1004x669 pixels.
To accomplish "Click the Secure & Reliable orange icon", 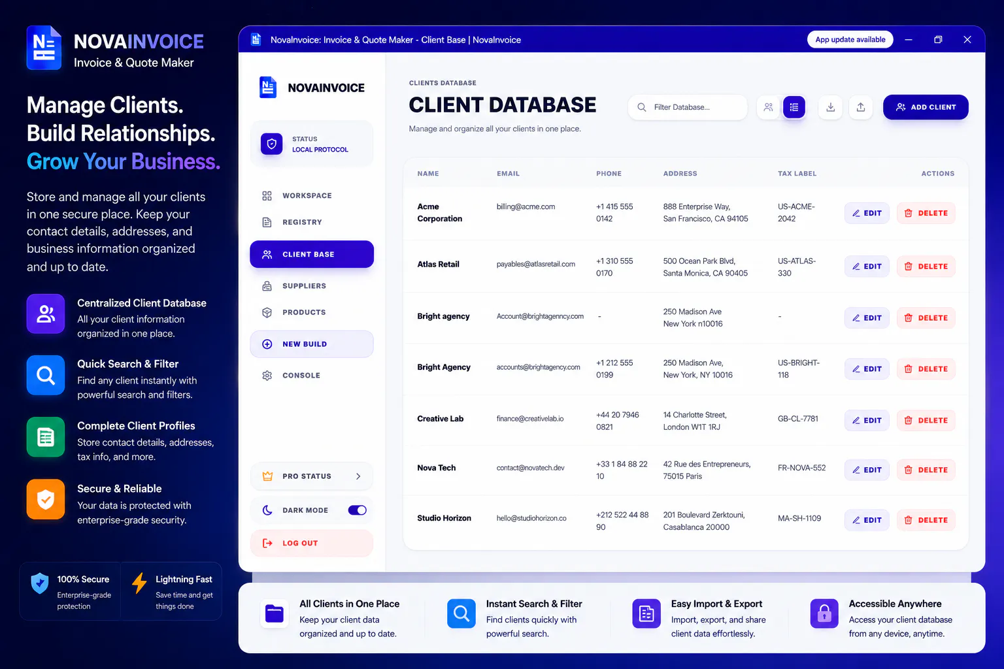I will click(46, 499).
